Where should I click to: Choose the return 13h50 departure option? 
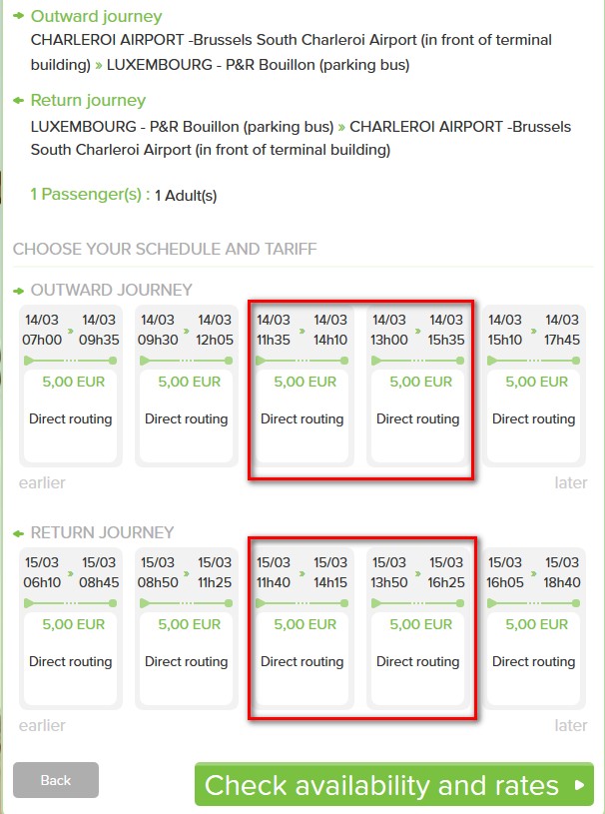[417, 628]
